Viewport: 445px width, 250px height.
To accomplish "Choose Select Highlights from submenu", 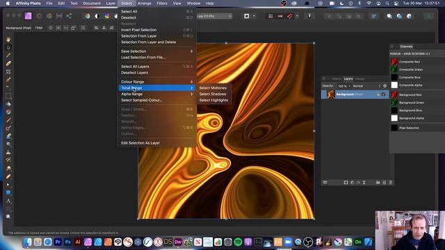I will pyautogui.click(x=213, y=100).
